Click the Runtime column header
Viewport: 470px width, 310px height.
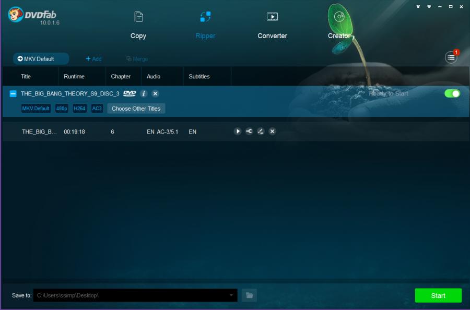point(74,76)
